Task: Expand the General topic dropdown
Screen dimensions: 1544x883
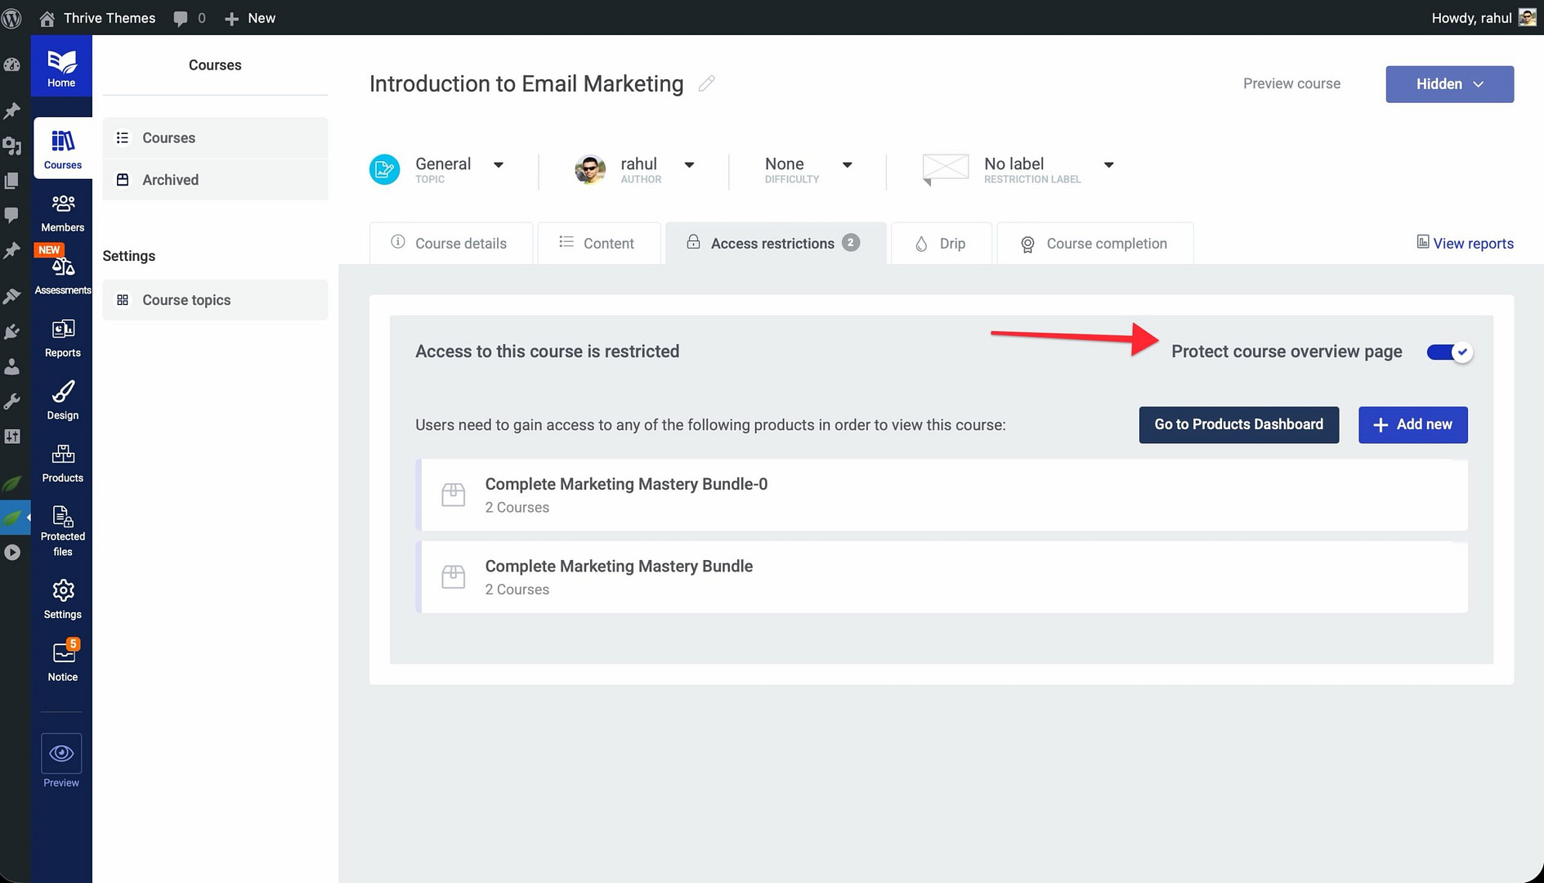Action: [498, 165]
